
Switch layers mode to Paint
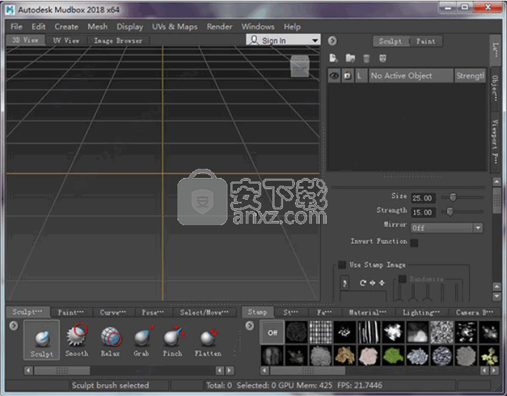(x=425, y=41)
